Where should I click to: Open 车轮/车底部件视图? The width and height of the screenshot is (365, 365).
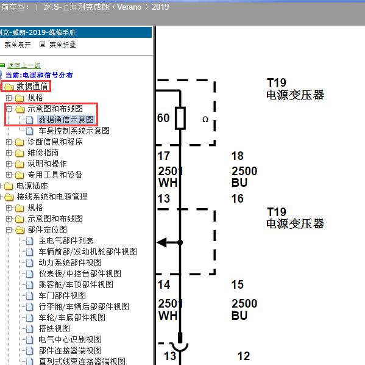pyautogui.click(x=72, y=317)
